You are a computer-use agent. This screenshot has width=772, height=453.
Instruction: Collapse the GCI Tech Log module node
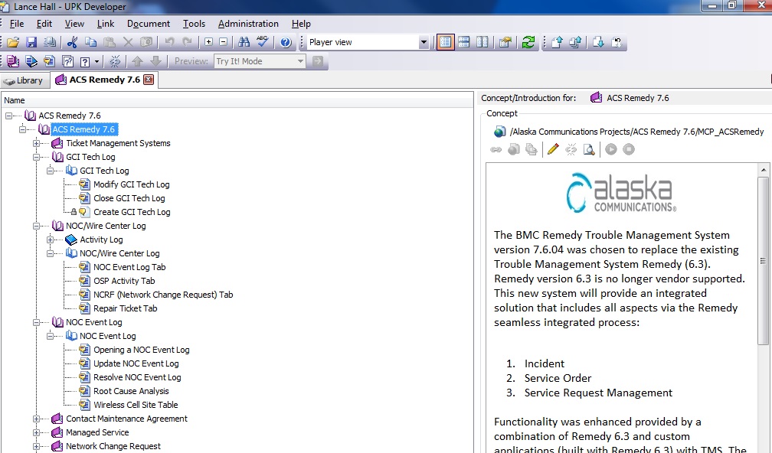[37, 157]
